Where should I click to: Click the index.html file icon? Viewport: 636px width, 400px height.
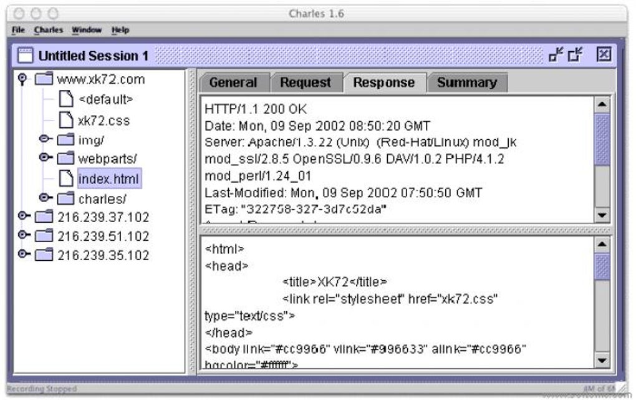tap(66, 178)
